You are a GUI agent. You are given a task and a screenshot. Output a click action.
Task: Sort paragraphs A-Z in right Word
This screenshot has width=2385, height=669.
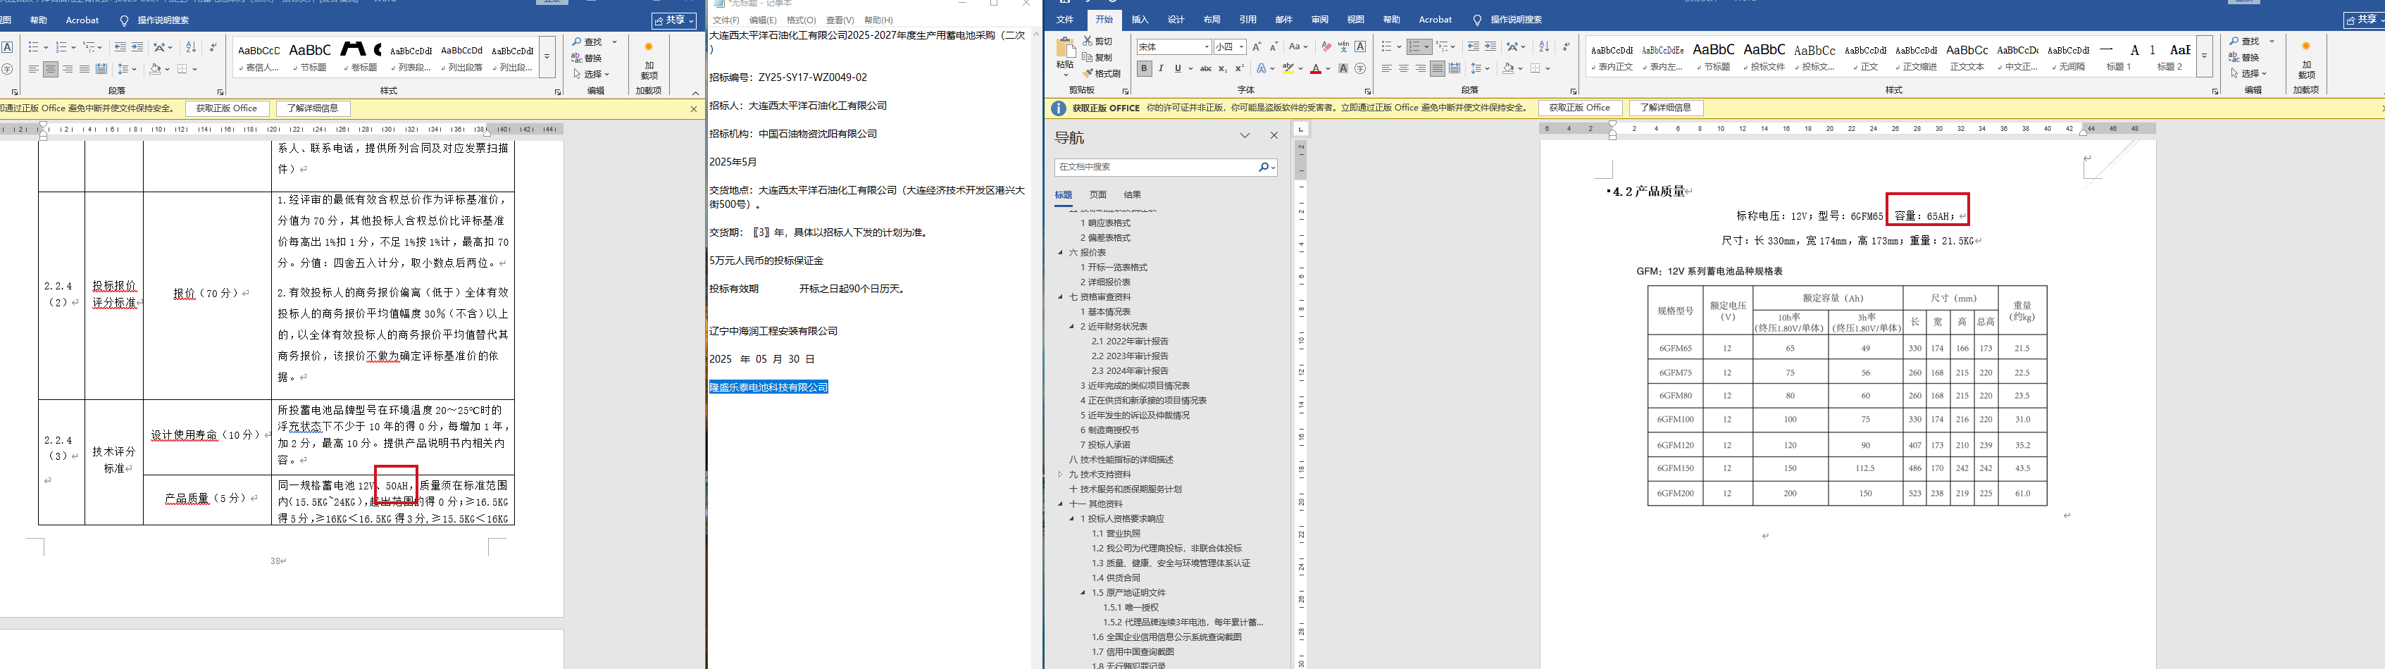pyautogui.click(x=1543, y=46)
